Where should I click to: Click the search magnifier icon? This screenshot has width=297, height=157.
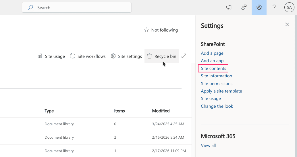pyautogui.click(x=30, y=7)
